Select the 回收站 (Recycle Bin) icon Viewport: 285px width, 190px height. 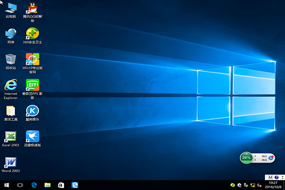tap(10, 59)
